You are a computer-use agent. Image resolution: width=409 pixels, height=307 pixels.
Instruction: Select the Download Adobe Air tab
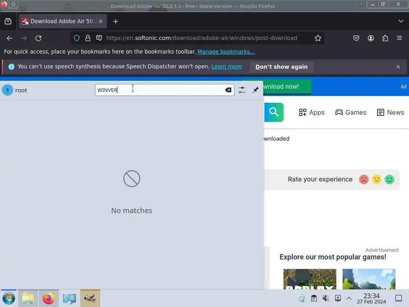coord(63,22)
